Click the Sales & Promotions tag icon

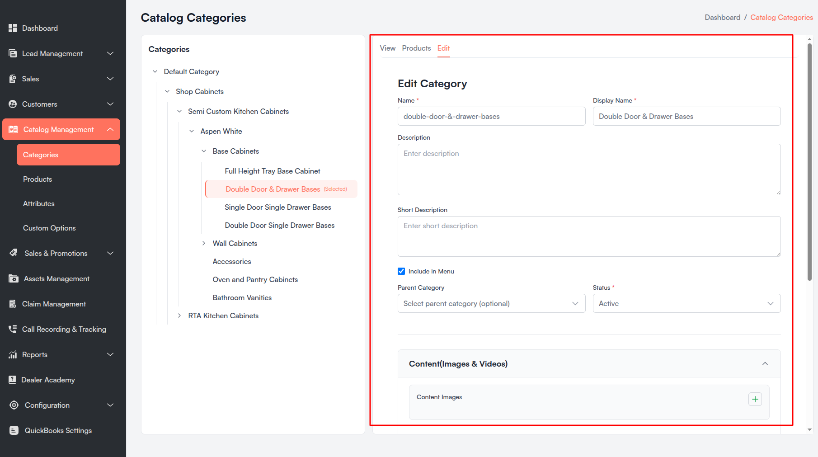[14, 253]
